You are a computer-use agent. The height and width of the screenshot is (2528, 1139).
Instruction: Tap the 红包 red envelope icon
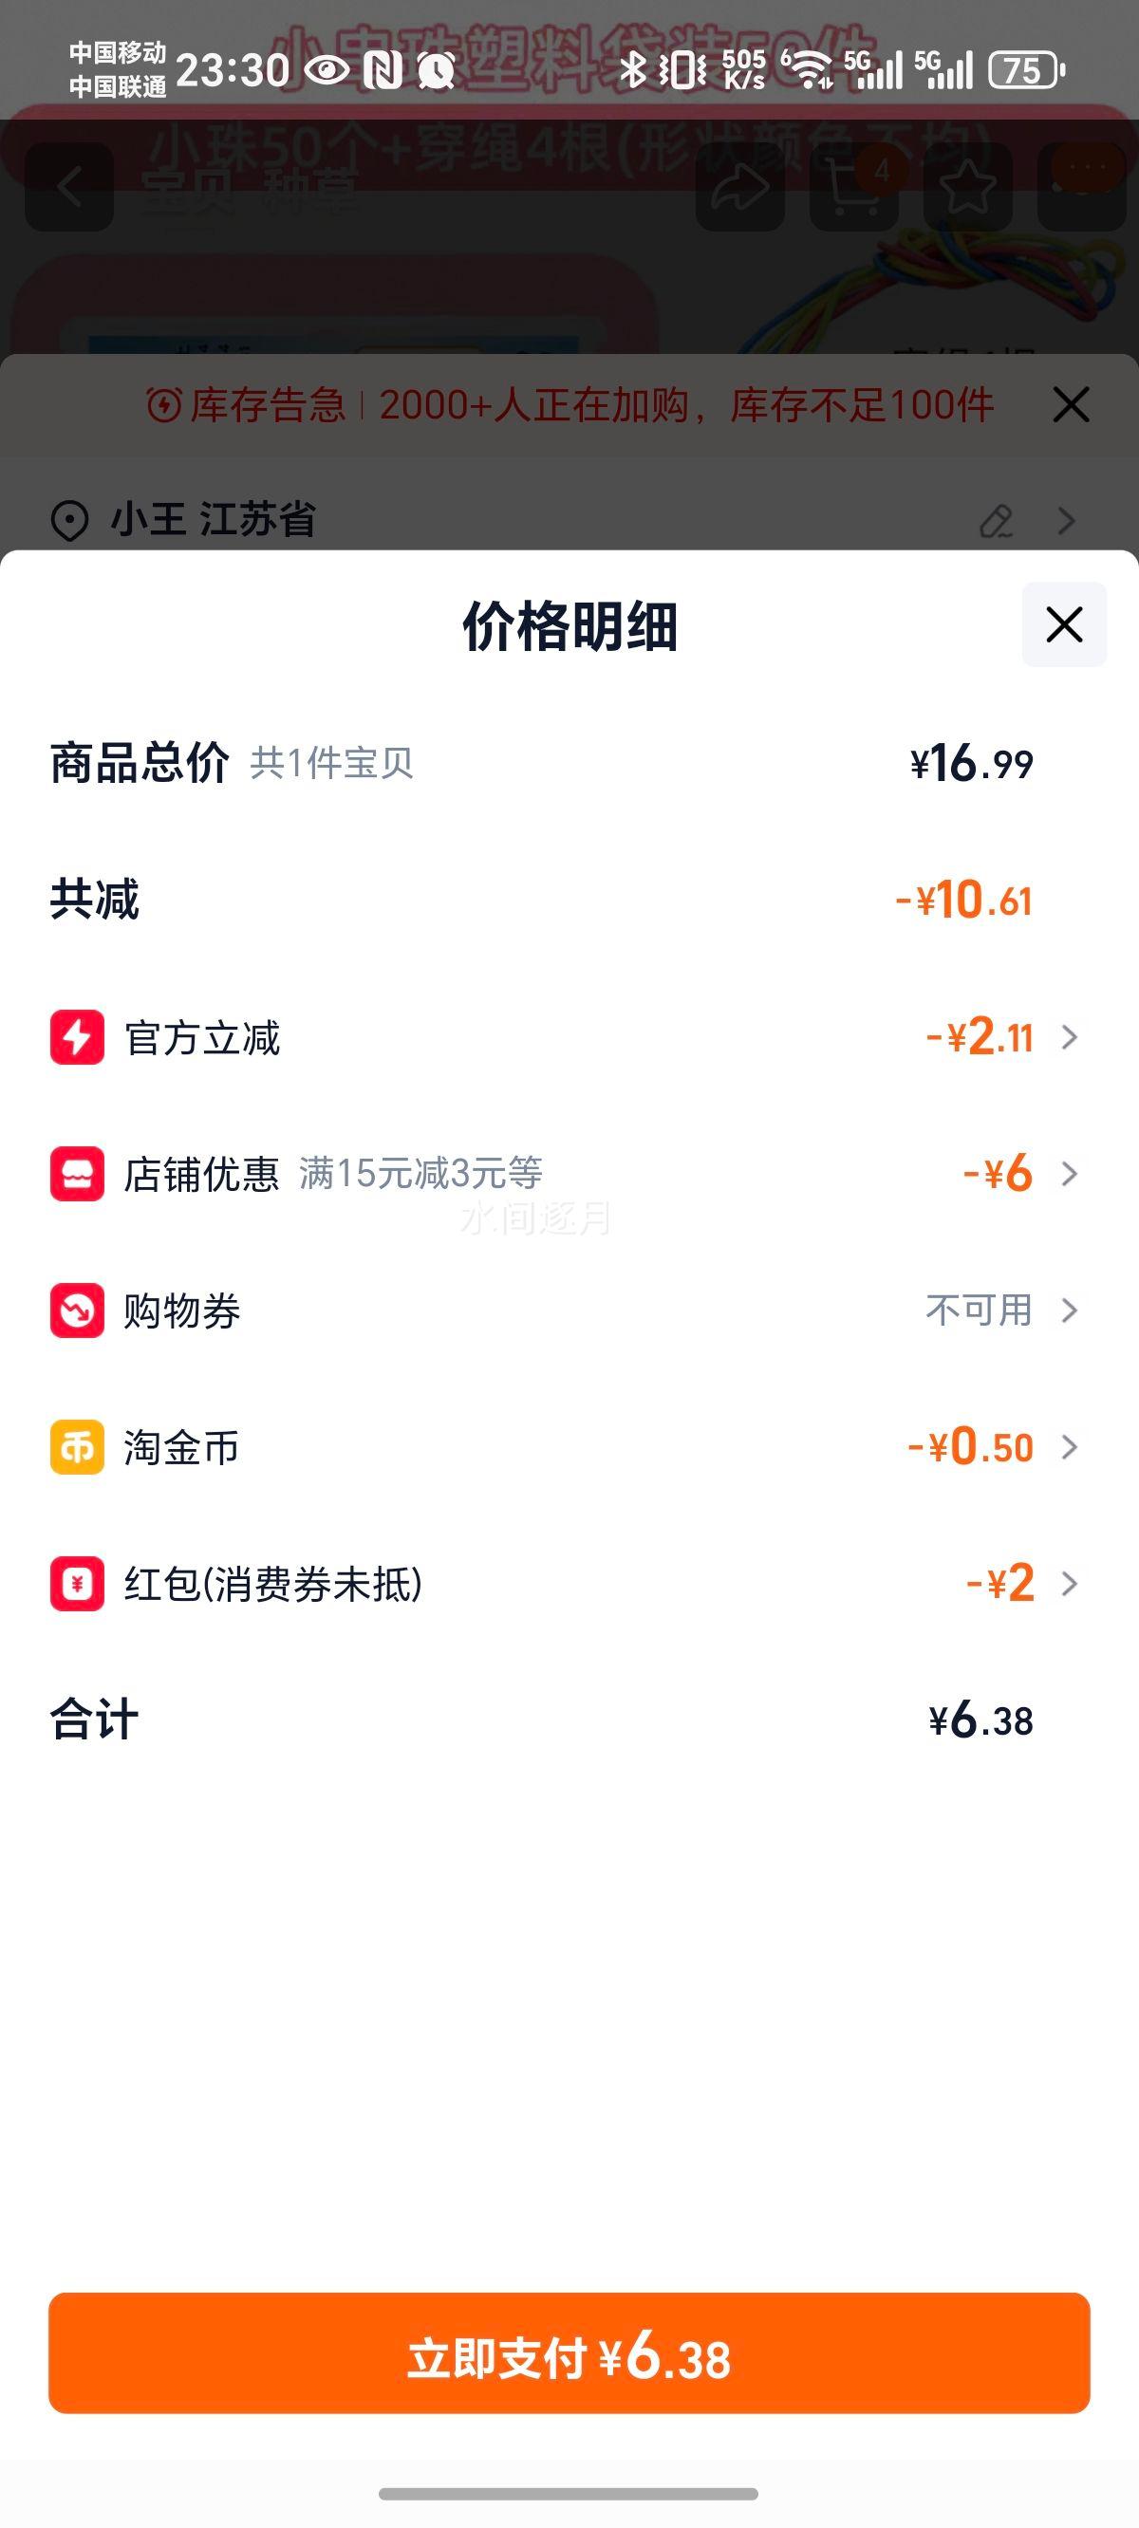[77, 1583]
